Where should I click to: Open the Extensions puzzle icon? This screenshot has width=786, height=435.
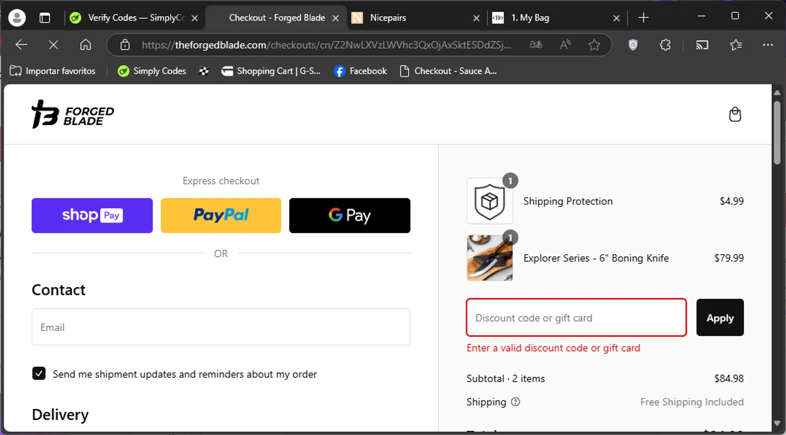pyautogui.click(x=665, y=45)
